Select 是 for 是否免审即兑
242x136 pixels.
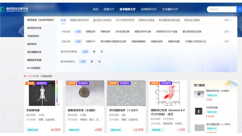92,62
